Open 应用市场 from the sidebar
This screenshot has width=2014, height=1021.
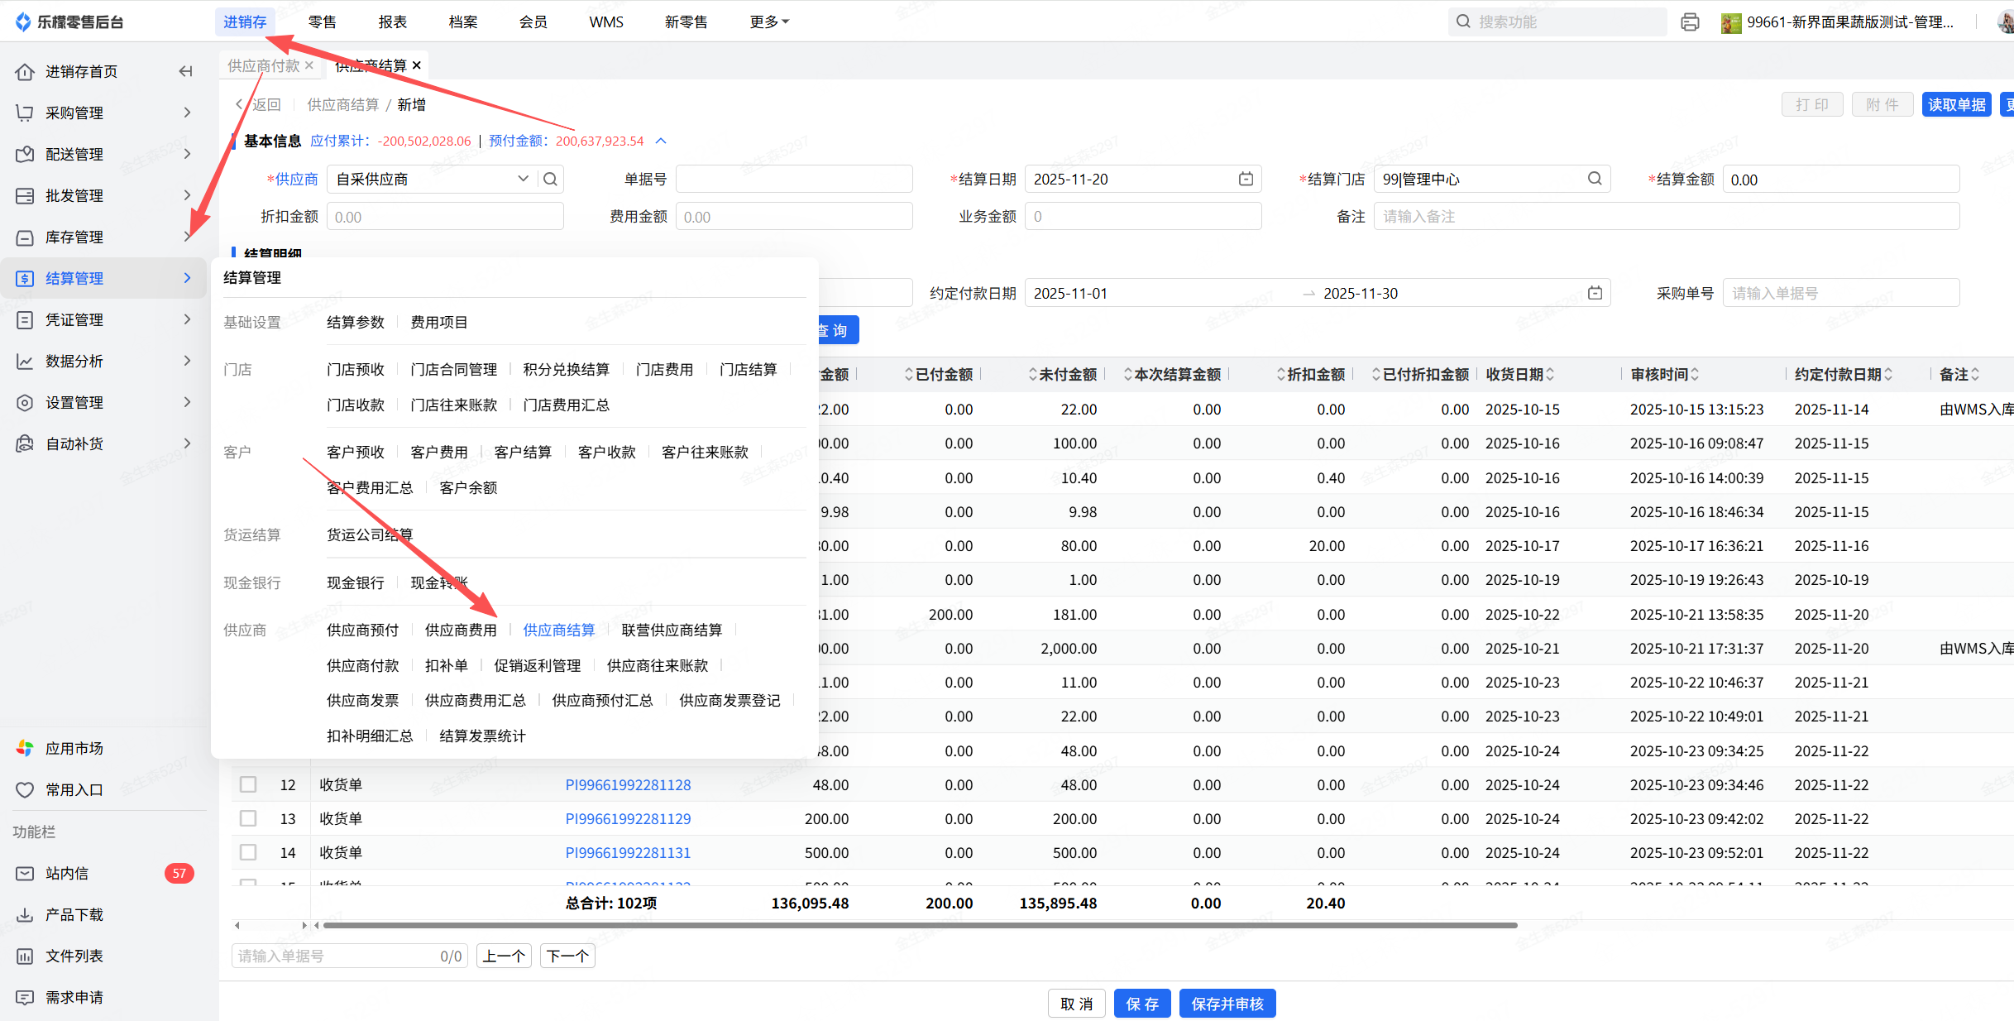tap(74, 748)
